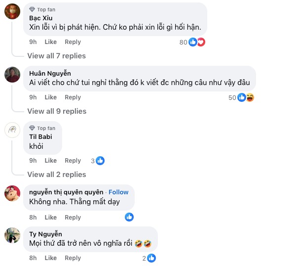Reply to nguyễn thị quyên quyên's comment

(x=73, y=218)
